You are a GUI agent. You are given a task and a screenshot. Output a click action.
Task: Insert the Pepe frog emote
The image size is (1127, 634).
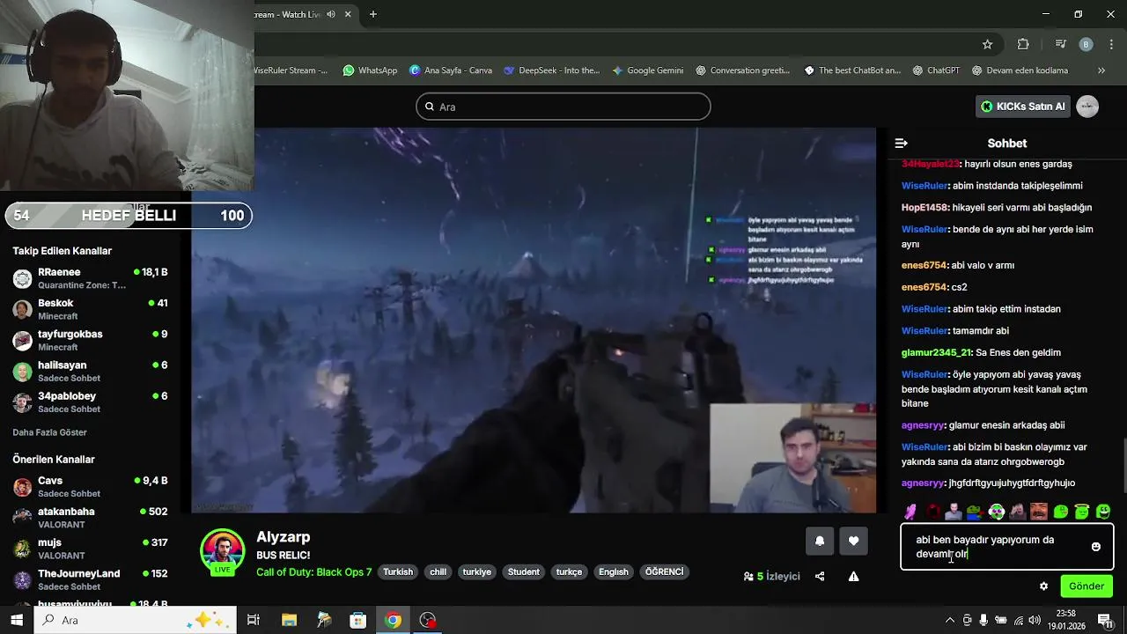click(x=975, y=512)
